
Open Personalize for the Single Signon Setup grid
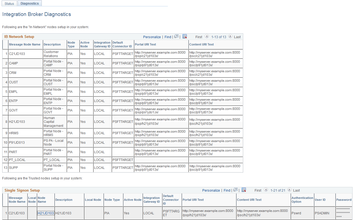point(211,190)
